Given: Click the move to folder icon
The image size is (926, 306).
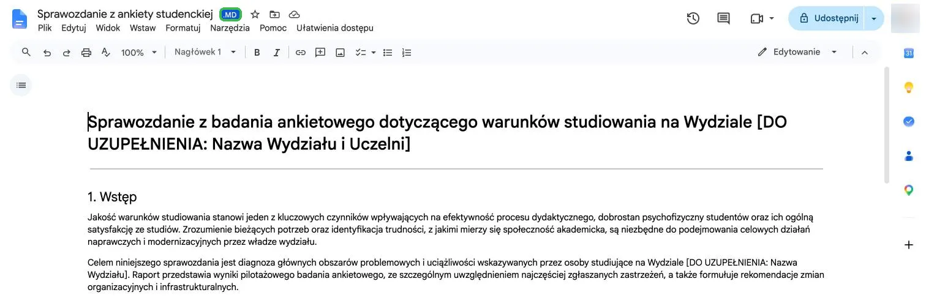Looking at the screenshot, I should [274, 15].
